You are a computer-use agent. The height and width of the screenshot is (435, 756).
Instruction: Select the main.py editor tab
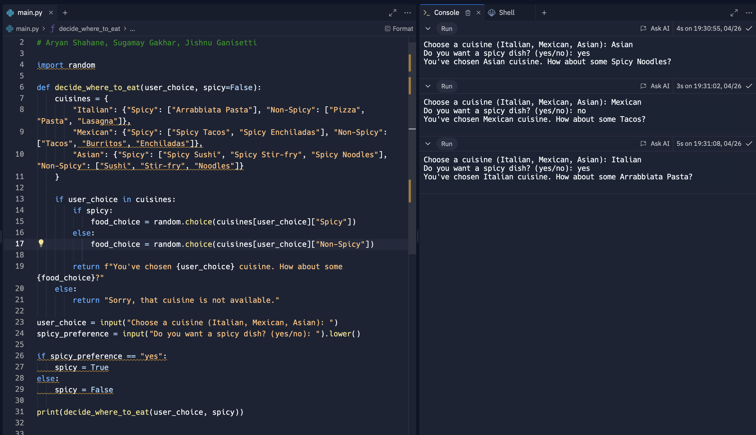tap(30, 13)
